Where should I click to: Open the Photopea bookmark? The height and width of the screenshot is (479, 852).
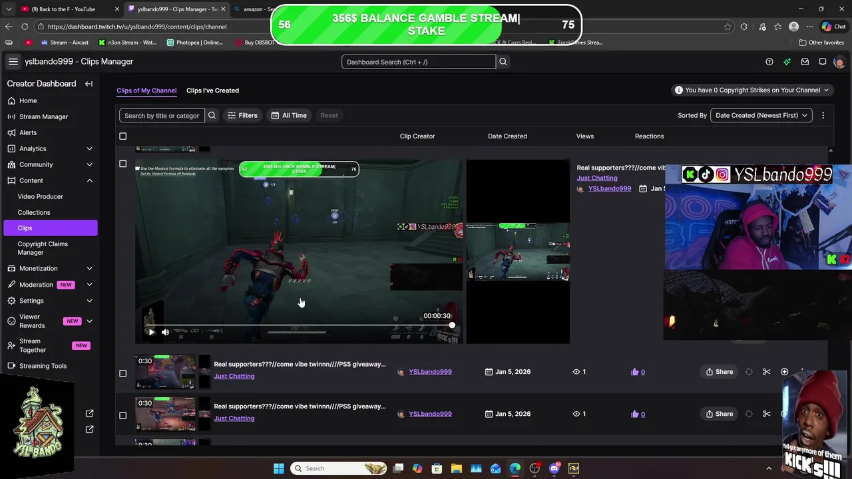coord(195,43)
